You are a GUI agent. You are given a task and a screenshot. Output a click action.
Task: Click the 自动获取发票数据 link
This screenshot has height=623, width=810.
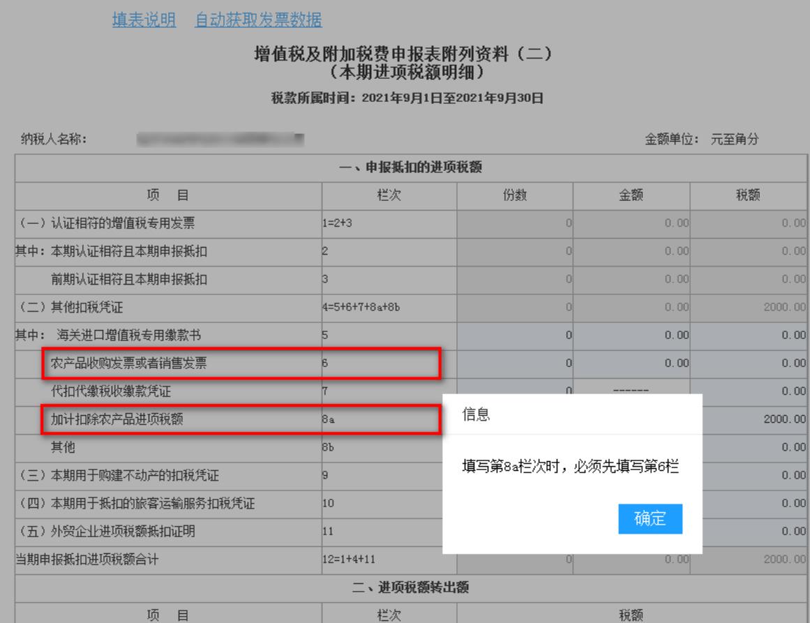[258, 20]
